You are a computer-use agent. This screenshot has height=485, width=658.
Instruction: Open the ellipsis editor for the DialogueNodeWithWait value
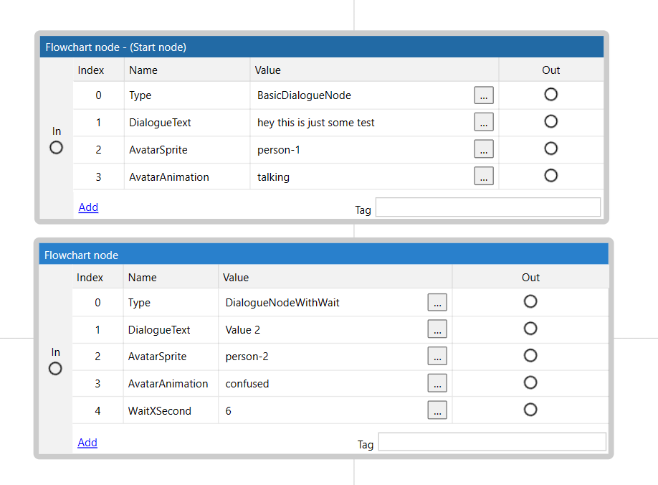tap(437, 303)
